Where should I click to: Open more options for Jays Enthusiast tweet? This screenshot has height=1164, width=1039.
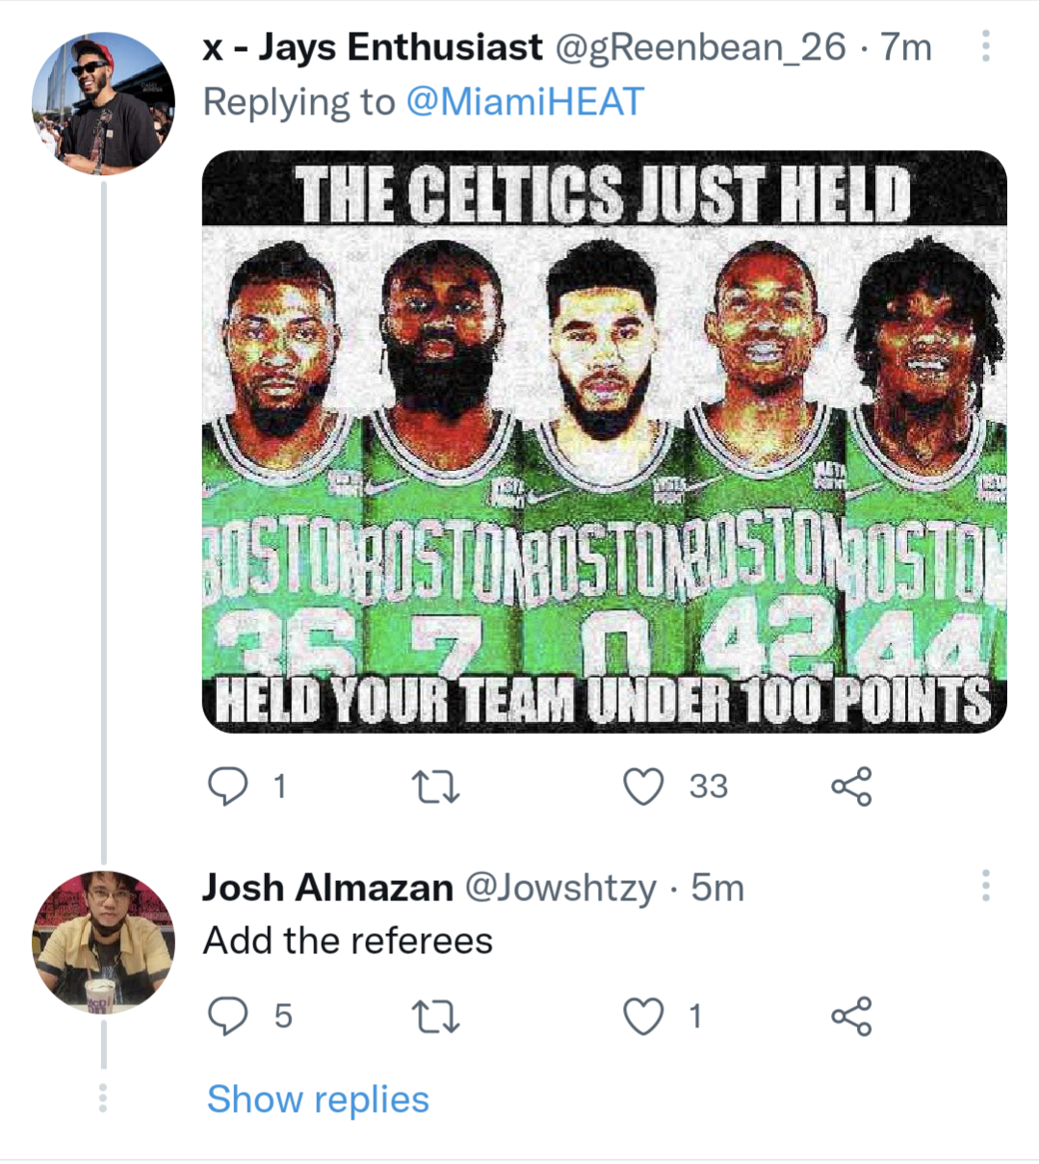[x=985, y=45]
